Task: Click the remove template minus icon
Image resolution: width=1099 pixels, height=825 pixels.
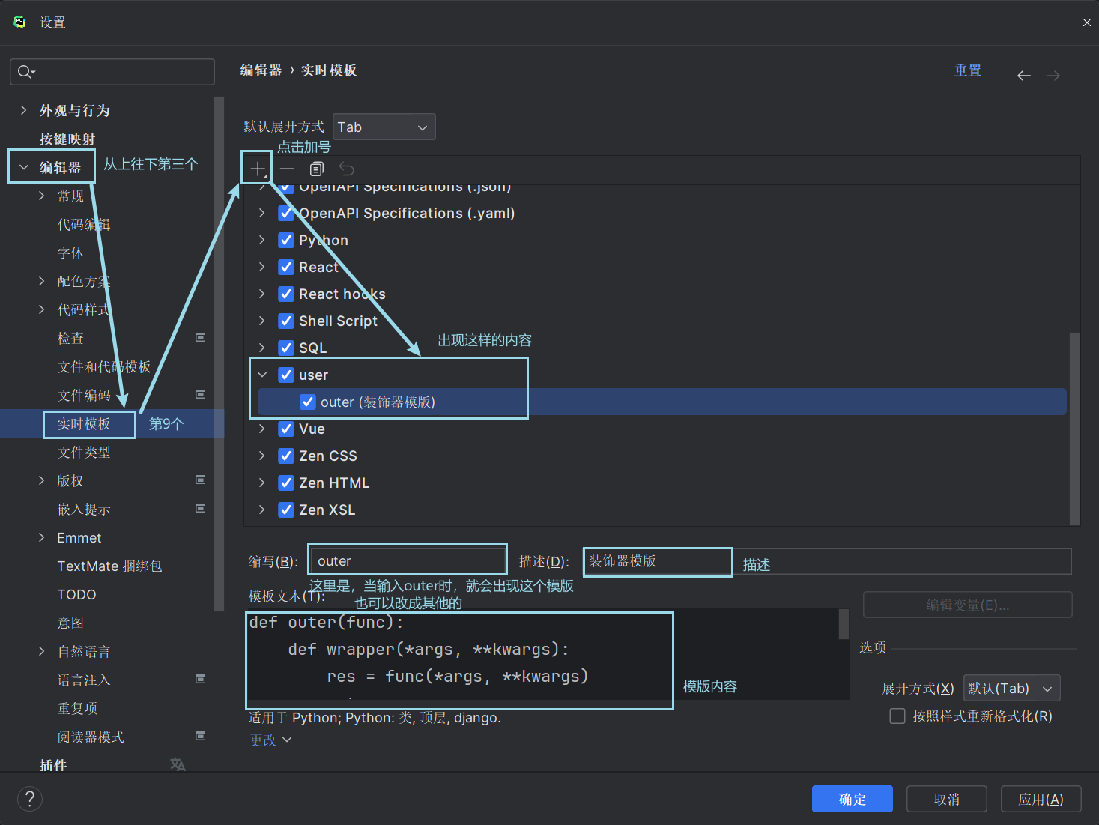Action: click(x=287, y=169)
